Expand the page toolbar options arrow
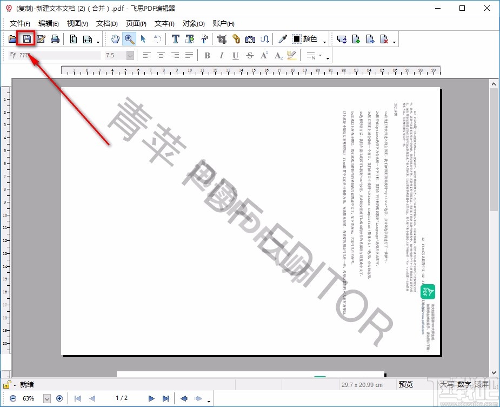This screenshot has height=407, width=500. coord(395,42)
